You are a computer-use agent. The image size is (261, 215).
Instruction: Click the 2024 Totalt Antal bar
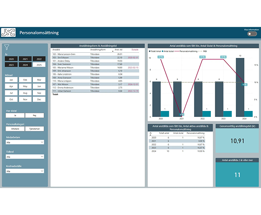(x=240, y=87)
